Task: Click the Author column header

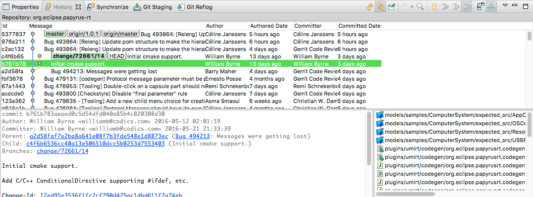Action: point(227,26)
